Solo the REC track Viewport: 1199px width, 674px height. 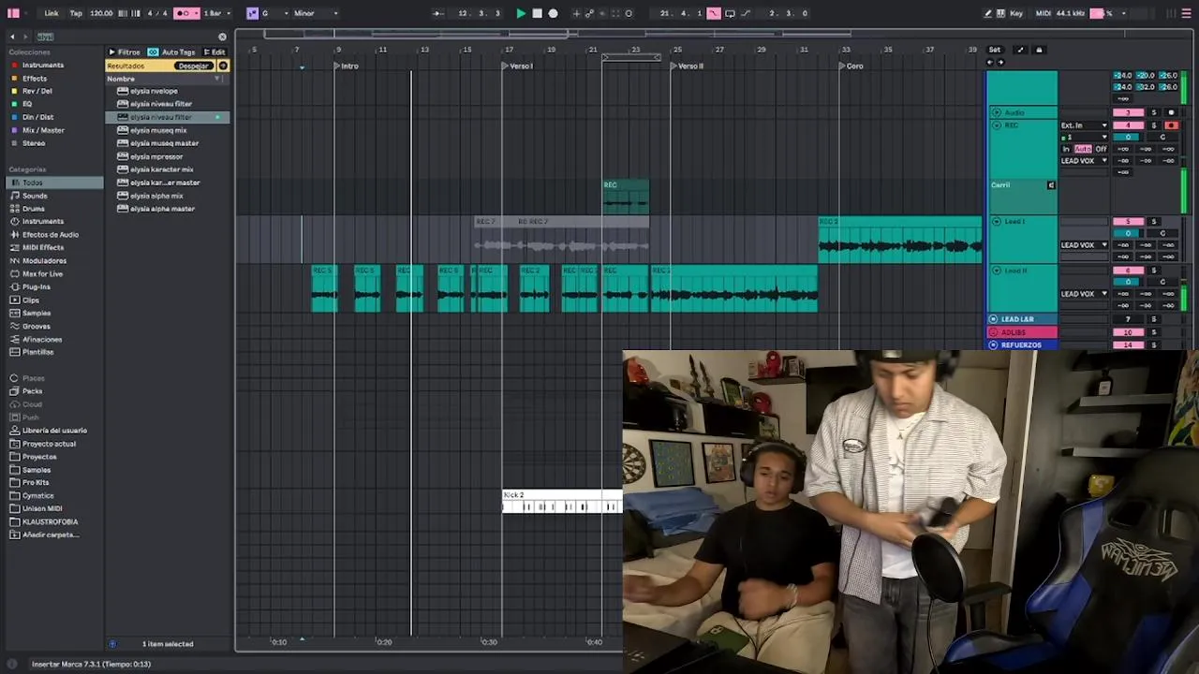point(1154,125)
